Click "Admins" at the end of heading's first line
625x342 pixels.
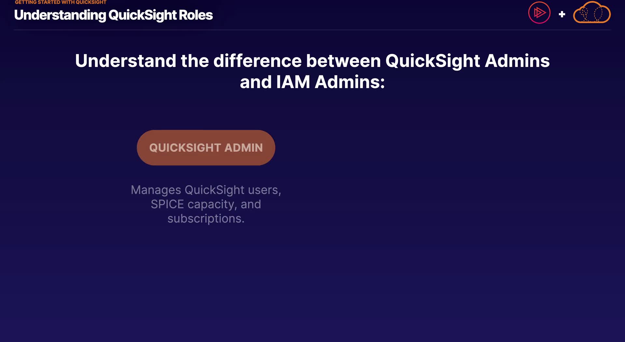tap(517, 61)
